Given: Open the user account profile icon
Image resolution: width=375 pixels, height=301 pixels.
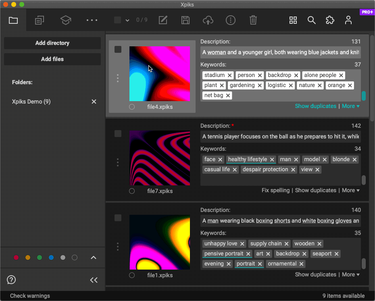Looking at the screenshot, I should click(348, 20).
